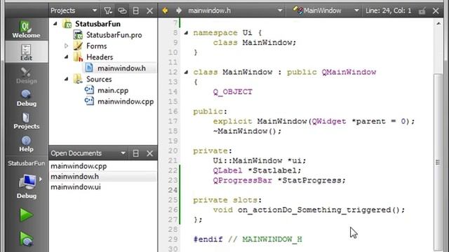Toggle the file lock icon in editor toolbar

click(x=422, y=11)
